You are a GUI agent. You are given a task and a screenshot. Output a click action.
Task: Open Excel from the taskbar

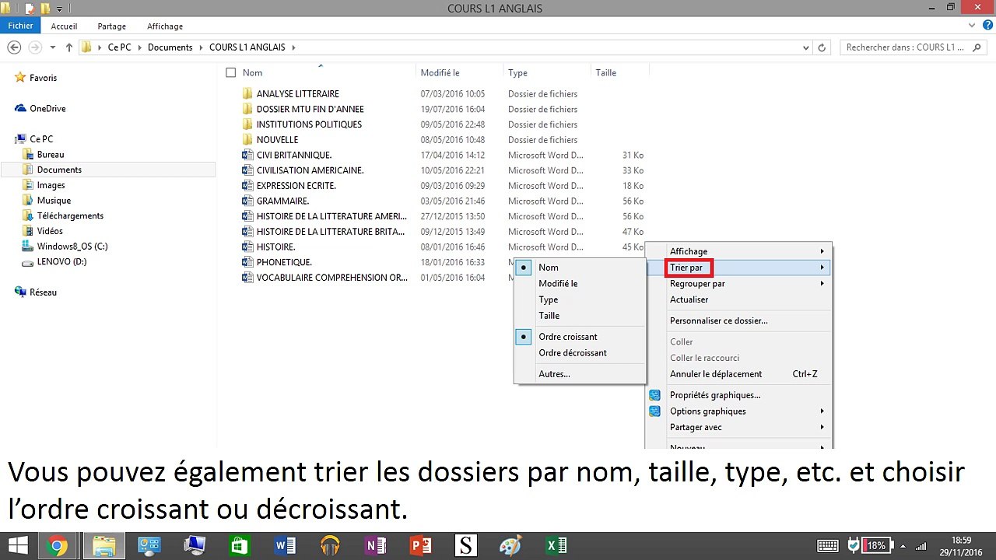pyautogui.click(x=556, y=546)
